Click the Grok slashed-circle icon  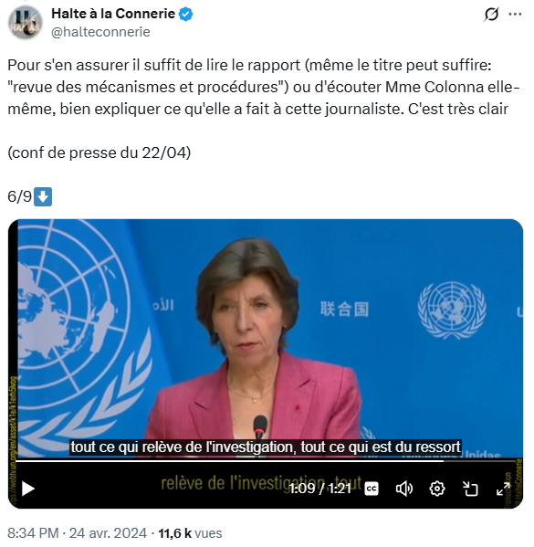click(491, 15)
